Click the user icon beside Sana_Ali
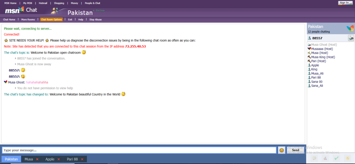Screen dimensions: 355x164 coord(309,85)
